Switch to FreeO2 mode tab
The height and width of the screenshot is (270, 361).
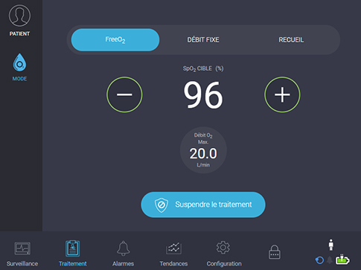tap(115, 39)
